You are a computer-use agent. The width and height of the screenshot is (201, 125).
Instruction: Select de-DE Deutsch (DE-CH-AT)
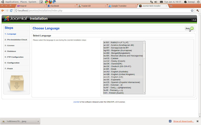pyautogui.click(x=123, y=66)
